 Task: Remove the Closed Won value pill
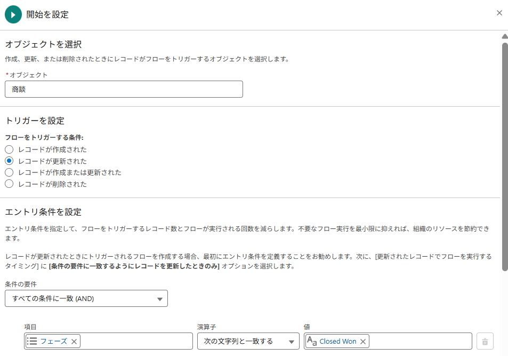363,342
